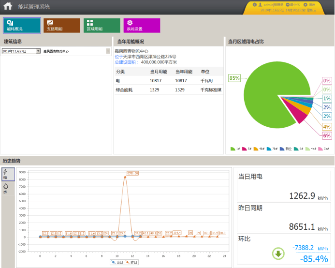Go to the home icon in header
Image resolution: width=335 pixels, height=268 pixels.
tap(8, 6)
